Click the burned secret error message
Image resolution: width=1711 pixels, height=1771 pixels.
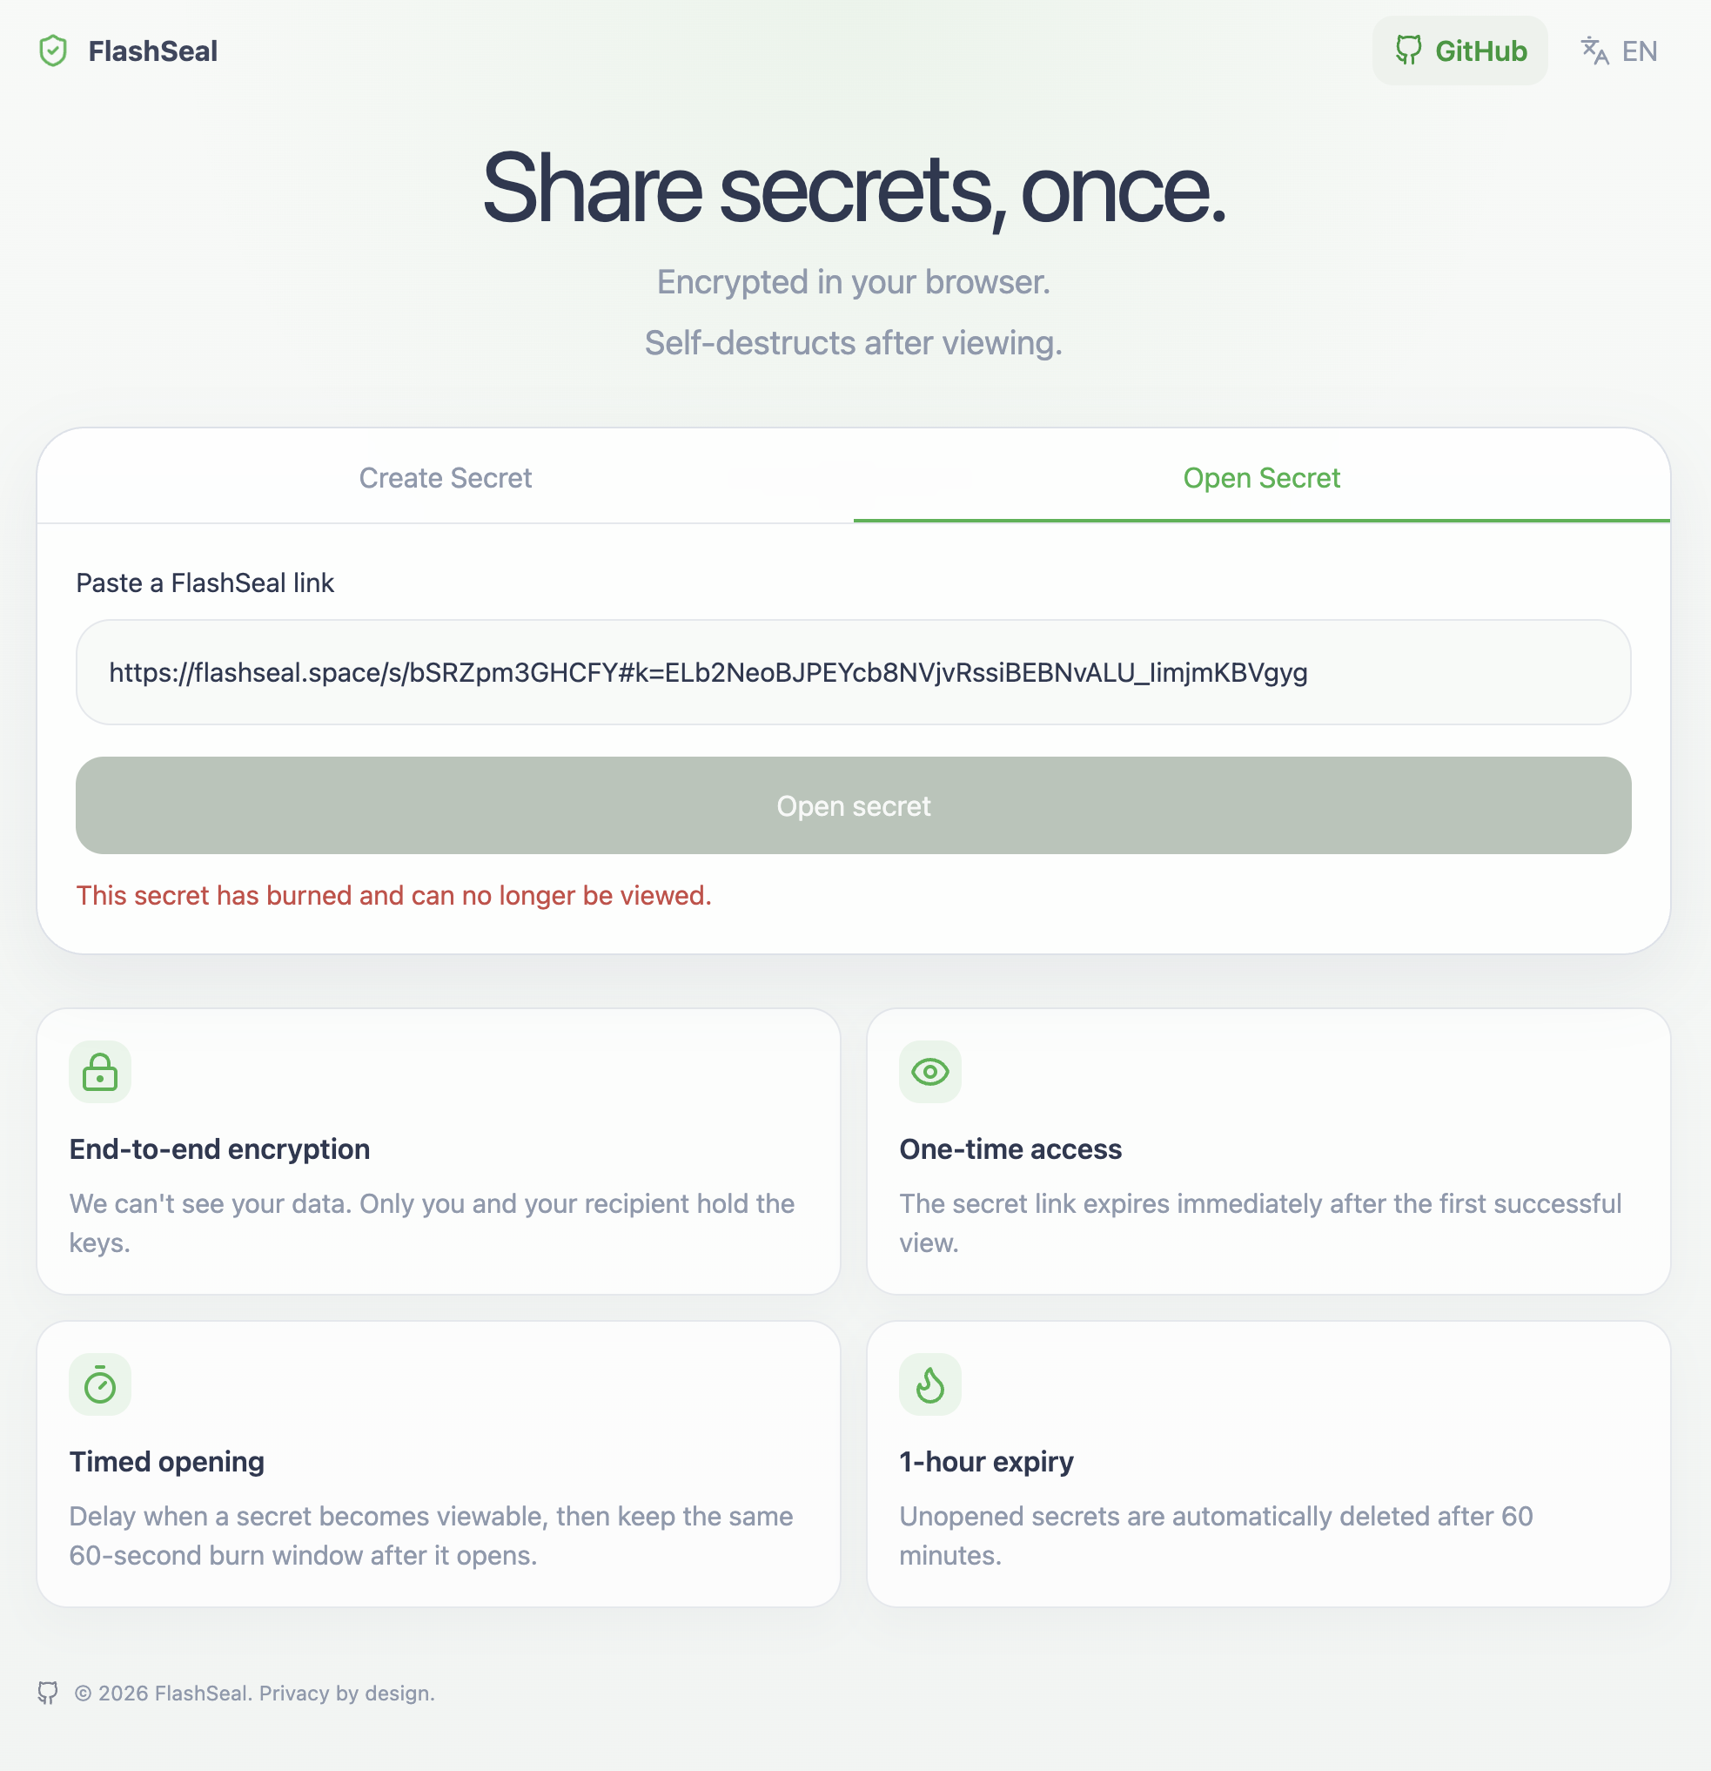tap(394, 895)
